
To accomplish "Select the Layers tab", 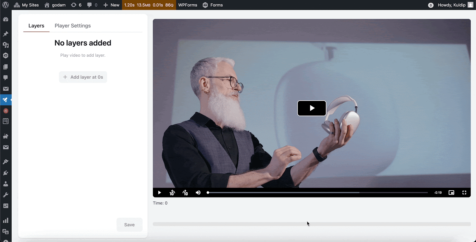I will (36, 26).
